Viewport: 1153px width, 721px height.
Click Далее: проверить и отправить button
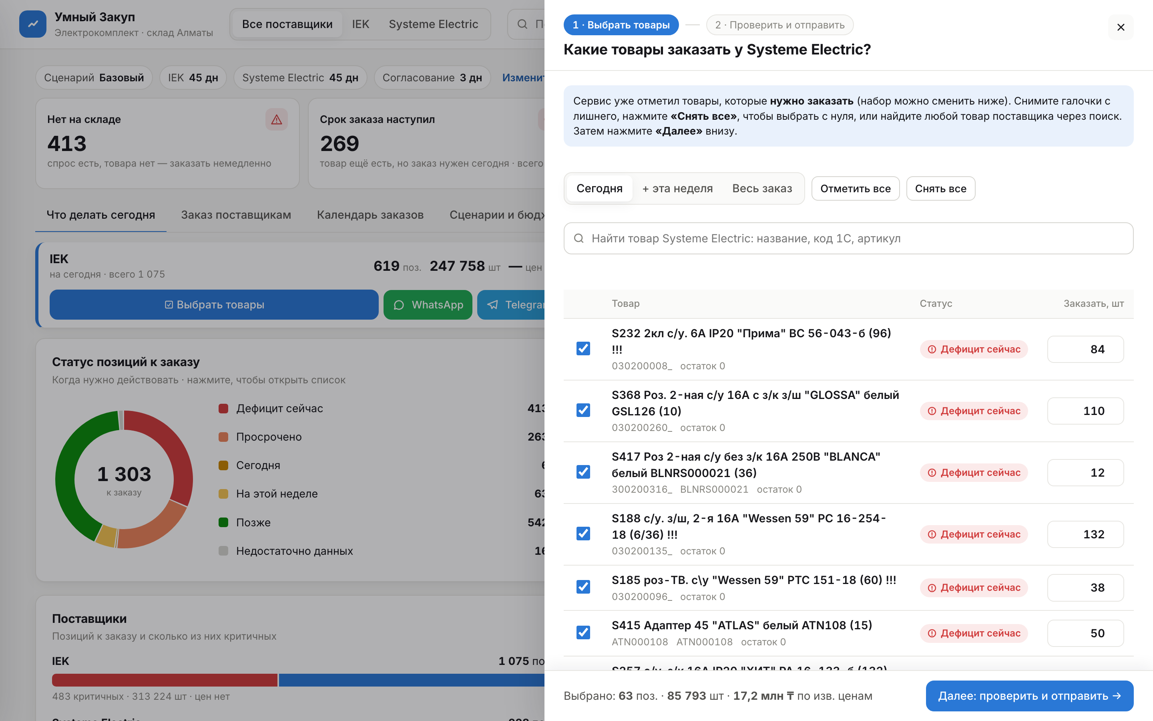pyautogui.click(x=1029, y=696)
